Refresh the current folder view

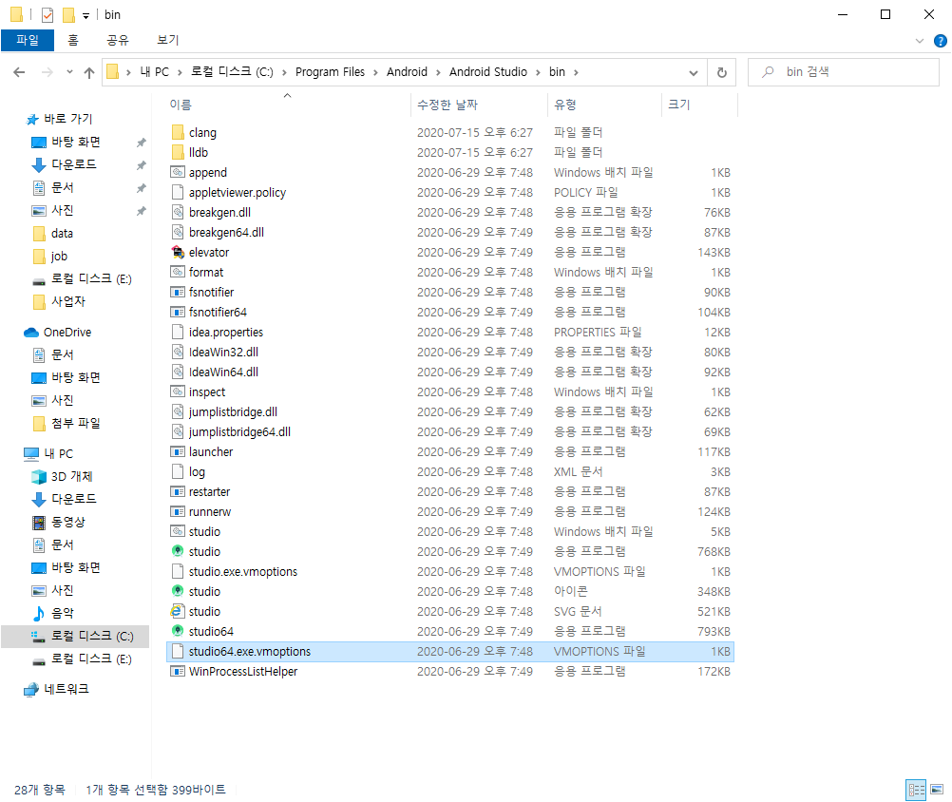point(722,72)
